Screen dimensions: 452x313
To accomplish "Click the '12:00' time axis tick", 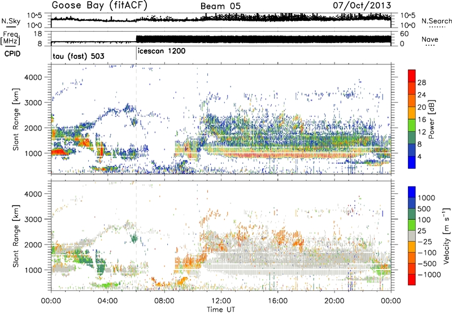I will (221, 301).
